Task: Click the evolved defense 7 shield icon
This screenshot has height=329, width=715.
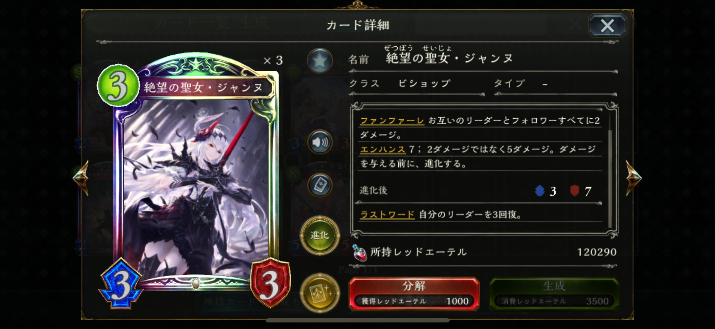Action: tap(574, 191)
